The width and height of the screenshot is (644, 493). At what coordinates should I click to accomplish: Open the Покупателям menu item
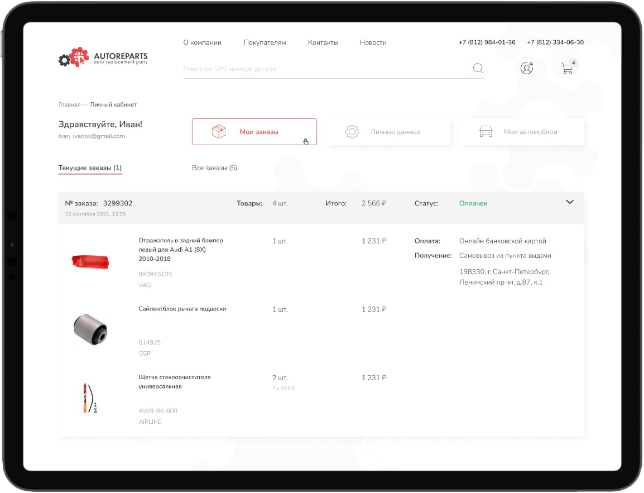[x=265, y=42]
